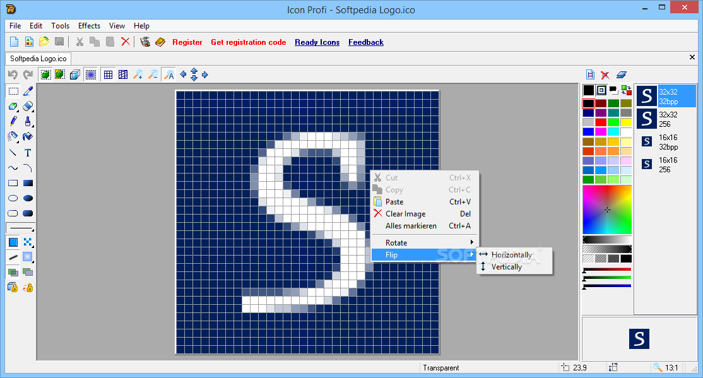Open the Tools menu
This screenshot has height=378, width=703.
(x=60, y=26)
